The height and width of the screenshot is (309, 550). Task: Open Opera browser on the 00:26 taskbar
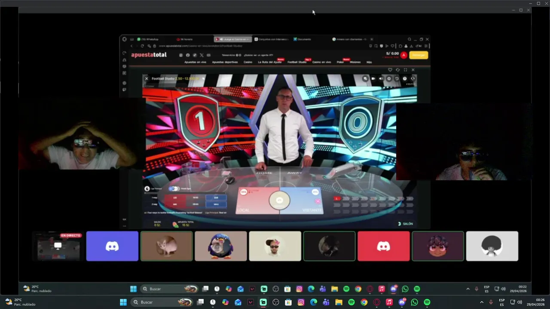pyautogui.click(x=377, y=302)
